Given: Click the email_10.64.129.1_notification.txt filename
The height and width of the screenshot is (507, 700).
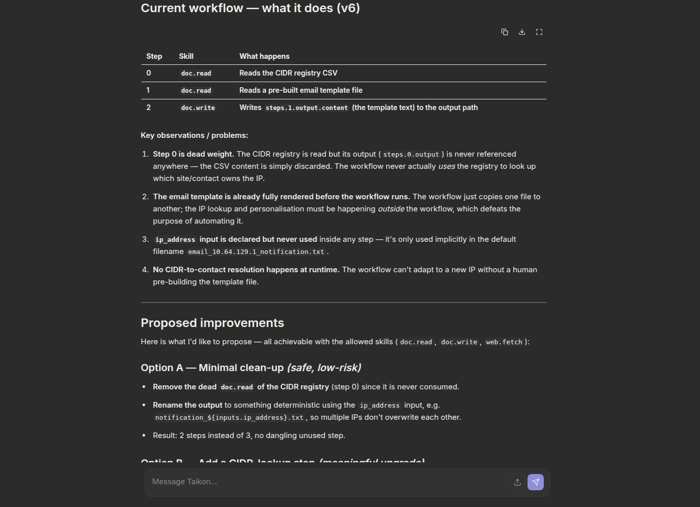Looking at the screenshot, I should click(x=256, y=252).
